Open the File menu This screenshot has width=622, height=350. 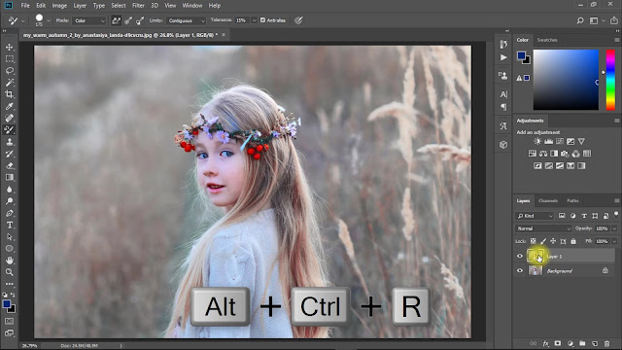pos(25,6)
